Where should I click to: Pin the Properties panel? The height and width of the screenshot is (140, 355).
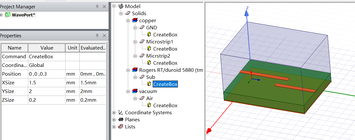click(x=97, y=35)
